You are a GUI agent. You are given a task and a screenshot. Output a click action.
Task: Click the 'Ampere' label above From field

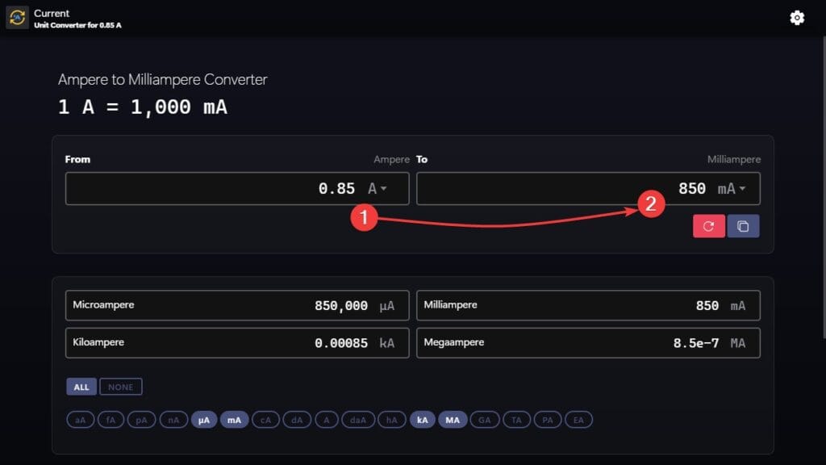coord(391,159)
